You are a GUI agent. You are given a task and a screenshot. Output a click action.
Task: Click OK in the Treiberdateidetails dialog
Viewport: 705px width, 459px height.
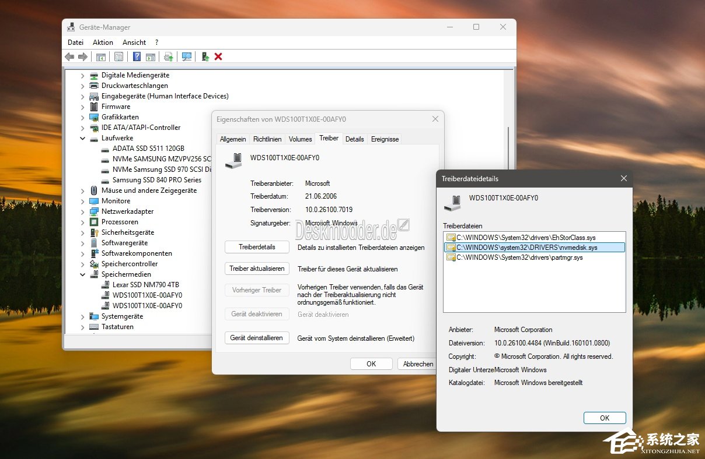(605, 418)
